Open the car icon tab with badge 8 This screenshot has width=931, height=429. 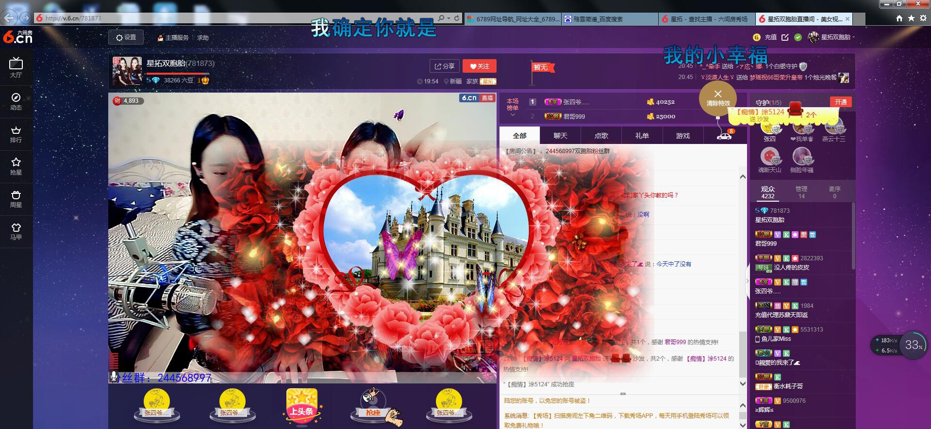point(724,135)
